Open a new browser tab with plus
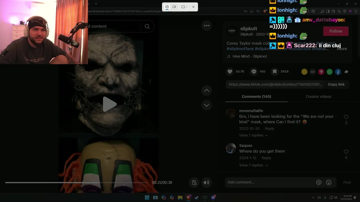360x202 pixels. [96, 4]
